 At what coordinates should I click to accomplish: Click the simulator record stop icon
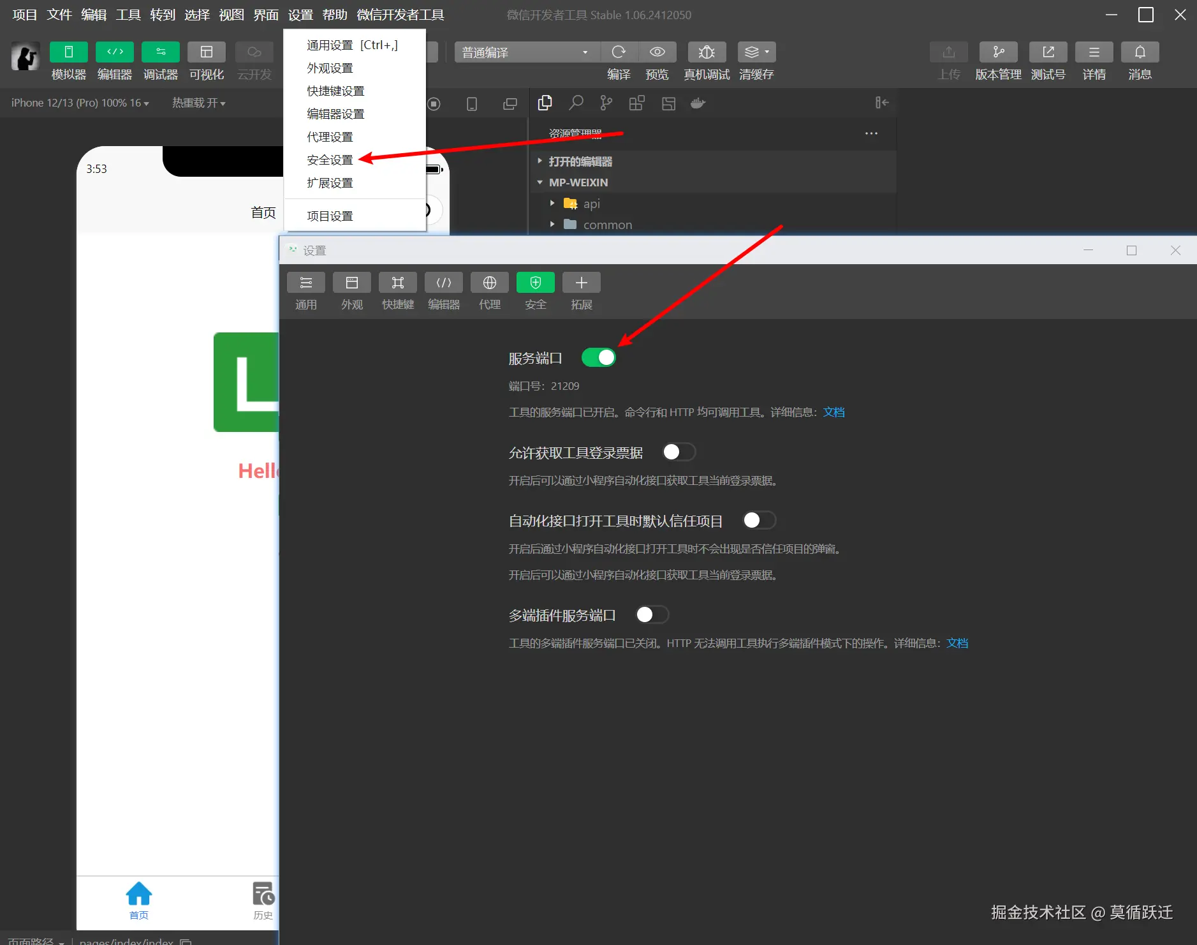coord(434,104)
